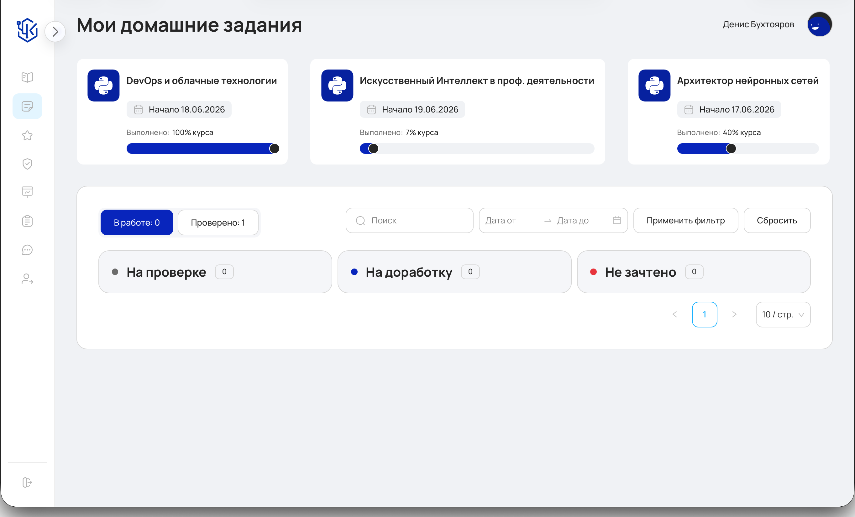This screenshot has width=855, height=517.
Task: Click the 40% курса completion text
Action: click(742, 133)
